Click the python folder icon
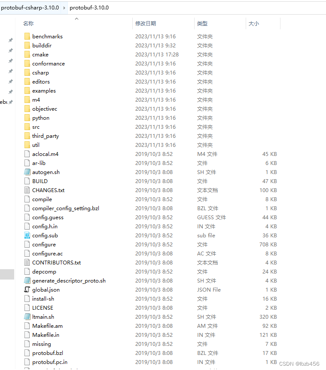 tap(27, 118)
